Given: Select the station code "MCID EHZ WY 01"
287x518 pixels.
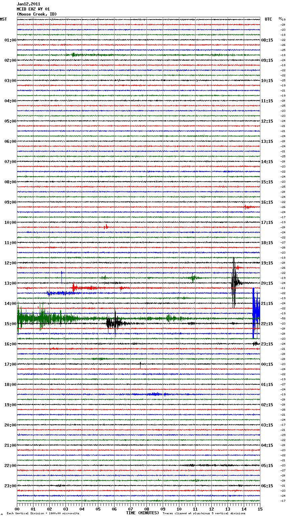Looking at the screenshot, I should coord(33,9).
